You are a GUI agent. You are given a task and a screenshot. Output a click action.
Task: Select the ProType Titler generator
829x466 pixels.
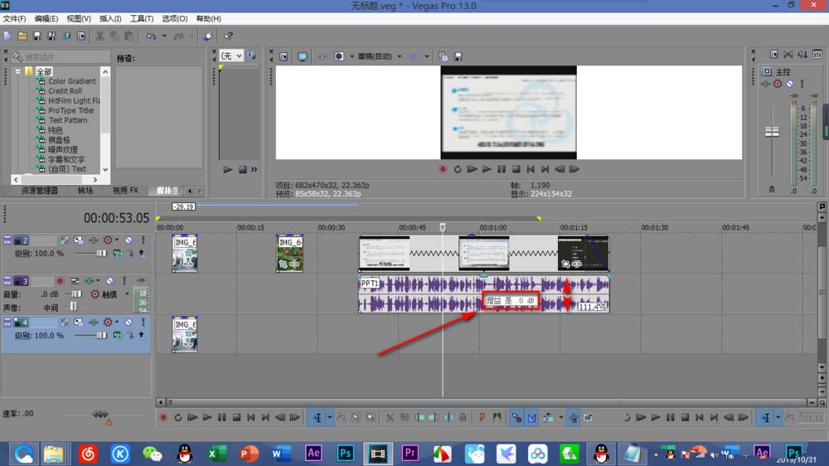(x=71, y=110)
